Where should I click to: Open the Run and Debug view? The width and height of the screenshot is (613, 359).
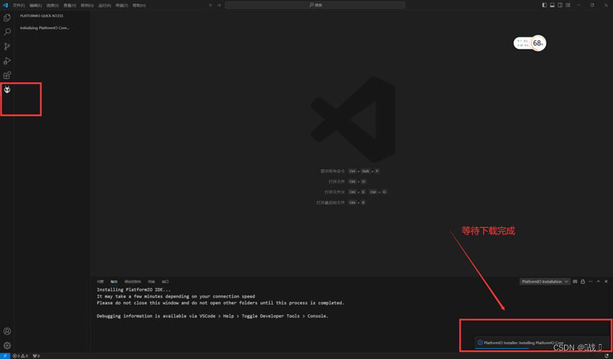tap(7, 61)
